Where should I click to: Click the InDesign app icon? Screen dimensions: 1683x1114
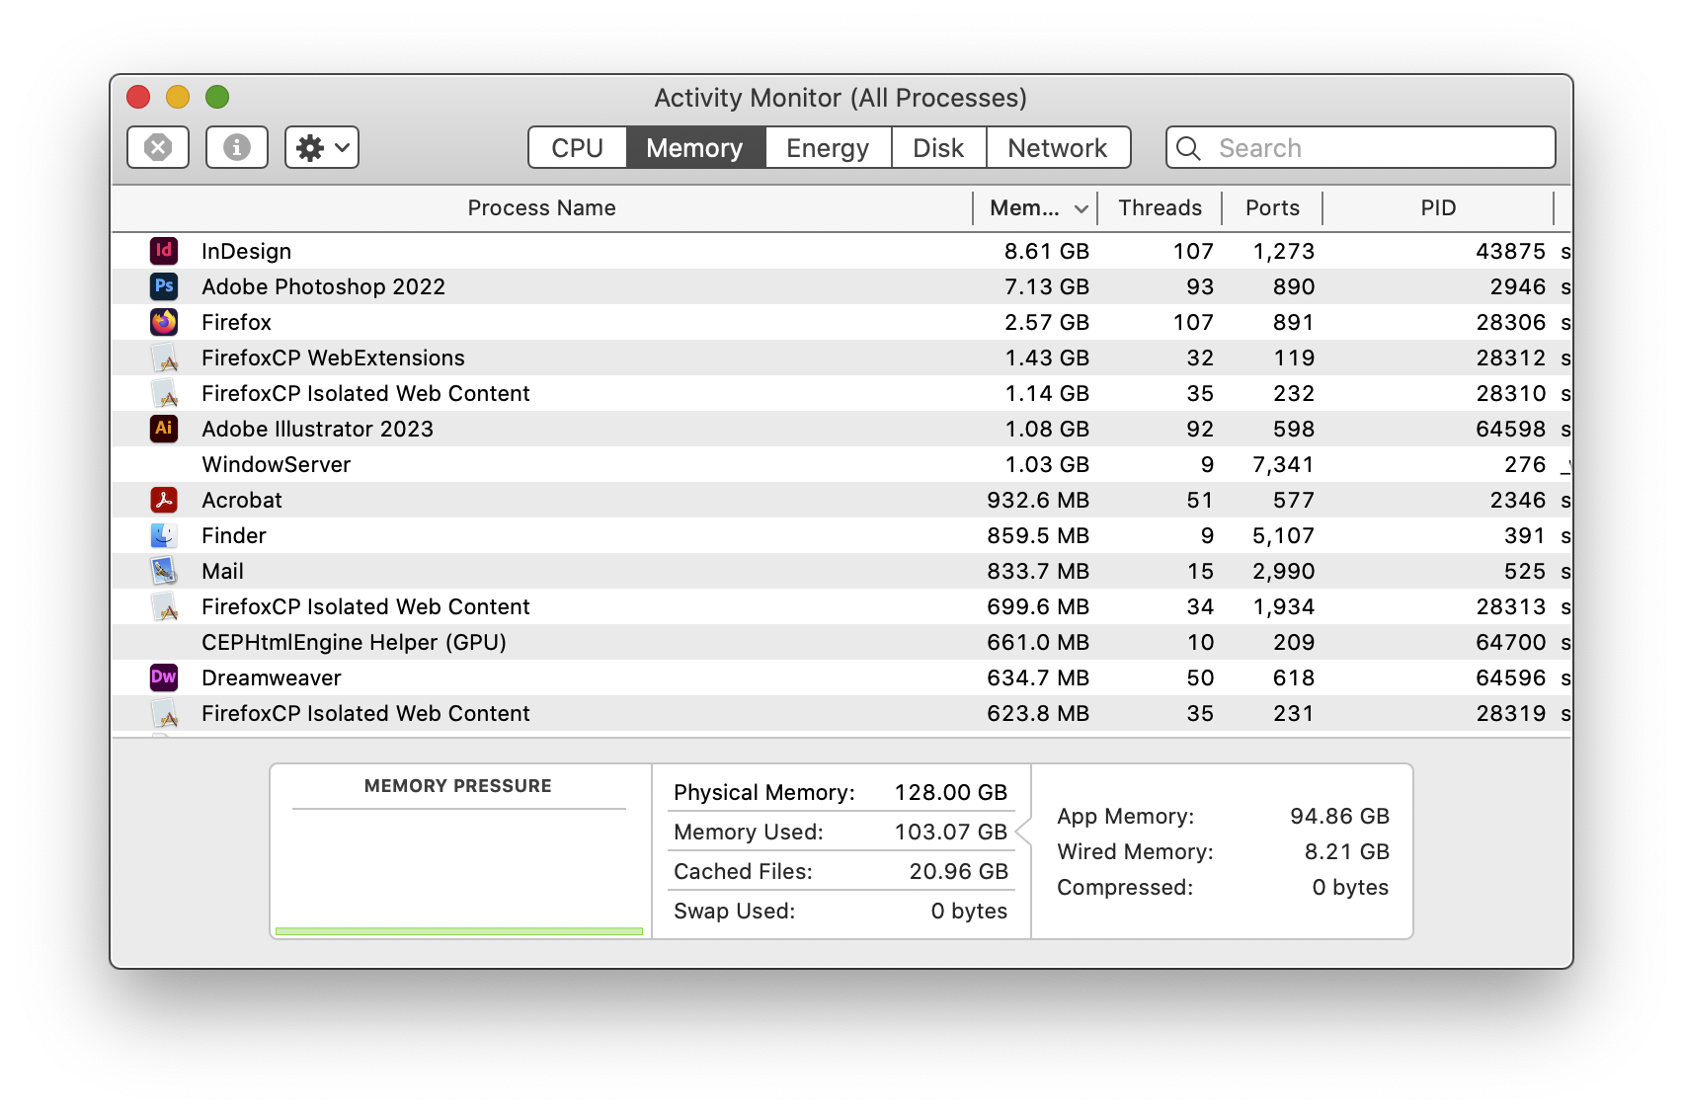point(164,251)
